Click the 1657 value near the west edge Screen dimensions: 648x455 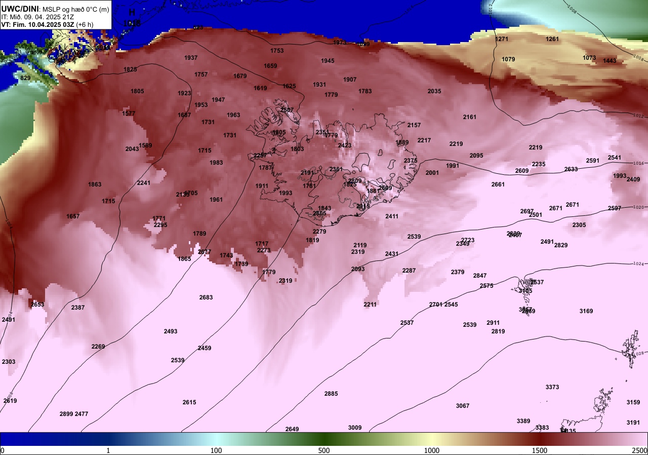(73, 216)
